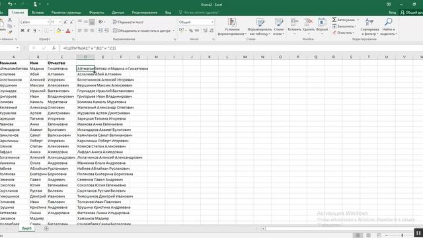The image size is (423, 238).
Task: Open the Вид ribbon tab
Action: click(x=168, y=13)
